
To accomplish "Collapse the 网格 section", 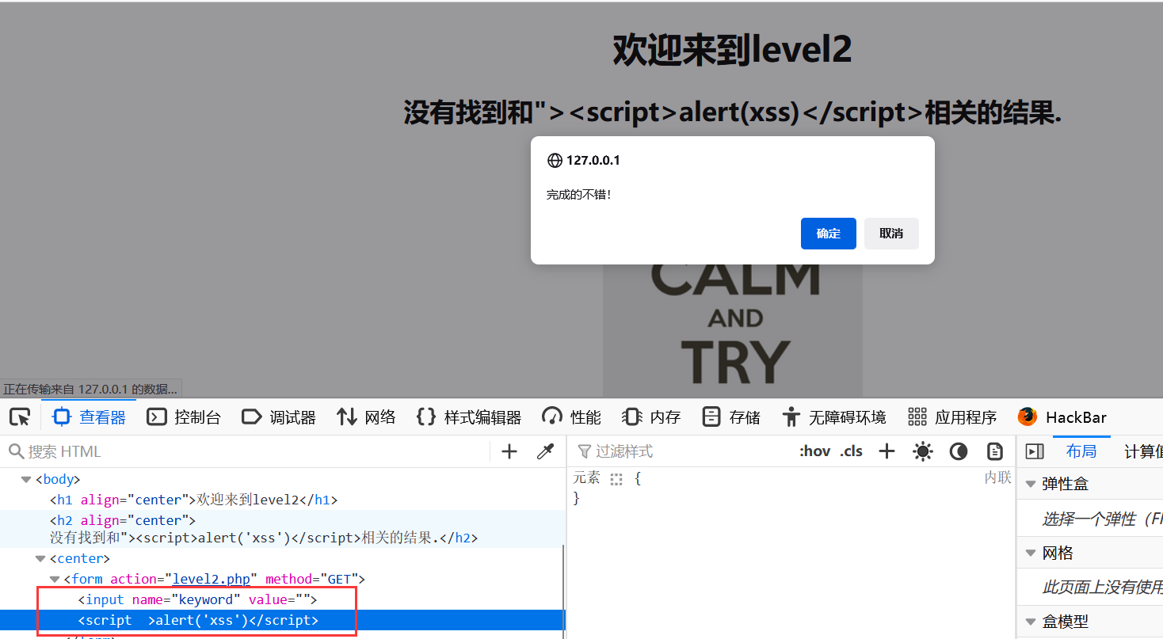I will [1031, 553].
